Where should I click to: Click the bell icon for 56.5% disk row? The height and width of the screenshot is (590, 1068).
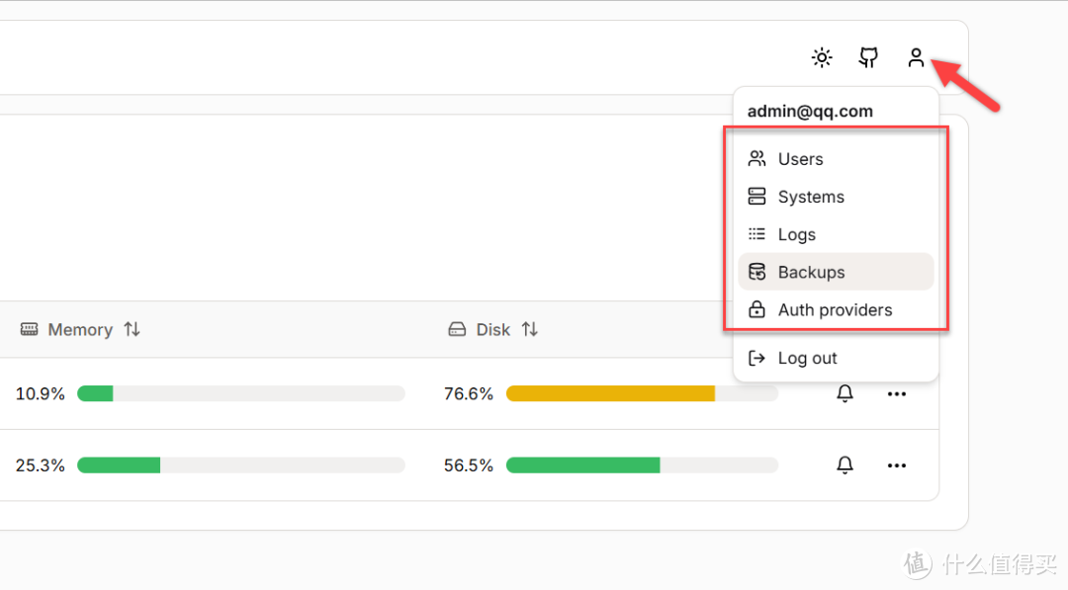click(x=845, y=464)
